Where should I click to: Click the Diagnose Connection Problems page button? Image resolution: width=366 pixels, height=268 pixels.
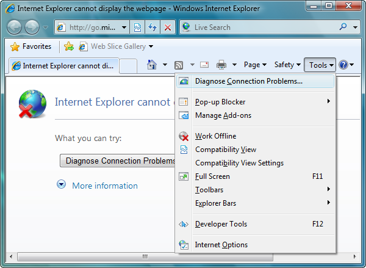[118, 161]
